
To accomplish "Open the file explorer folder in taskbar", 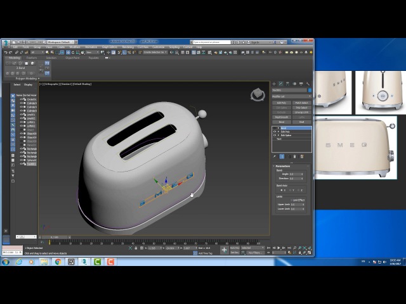I will coord(44,262).
